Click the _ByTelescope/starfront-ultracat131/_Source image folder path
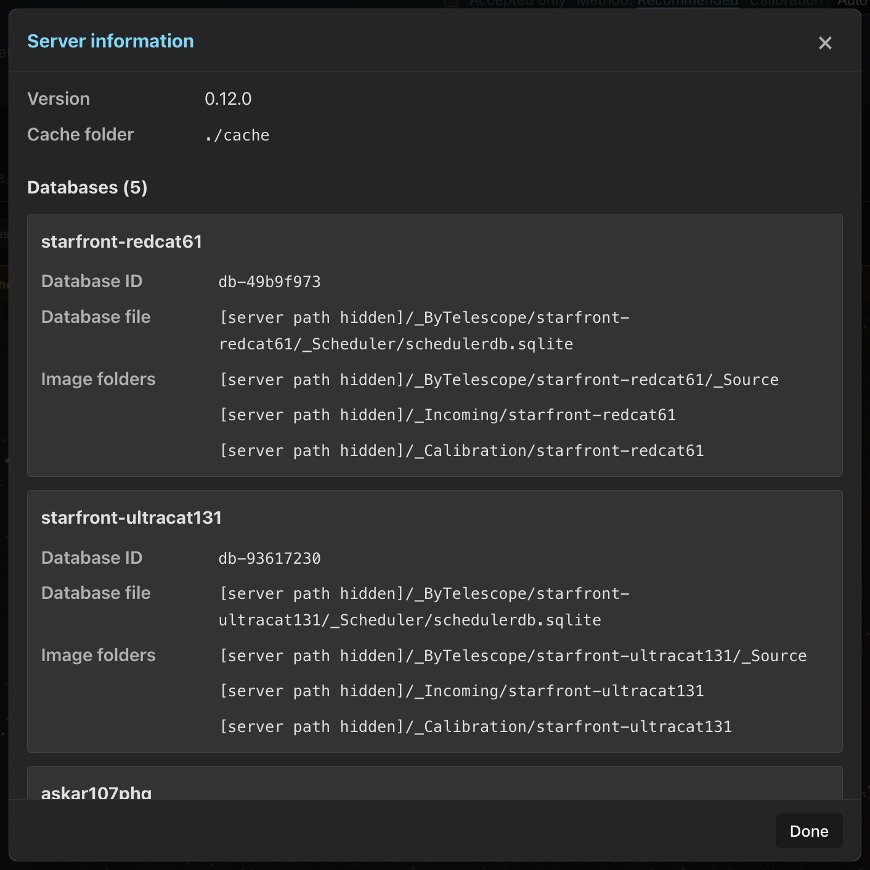This screenshot has height=870, width=870. [x=513, y=656]
